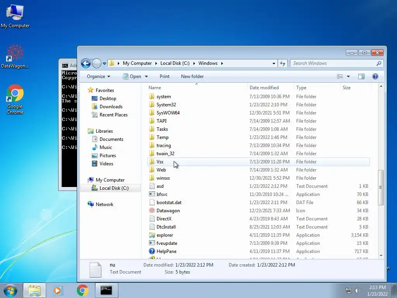The height and width of the screenshot is (298, 397).
Task: Click the Open toolbar button
Action: pyautogui.click(x=132, y=76)
